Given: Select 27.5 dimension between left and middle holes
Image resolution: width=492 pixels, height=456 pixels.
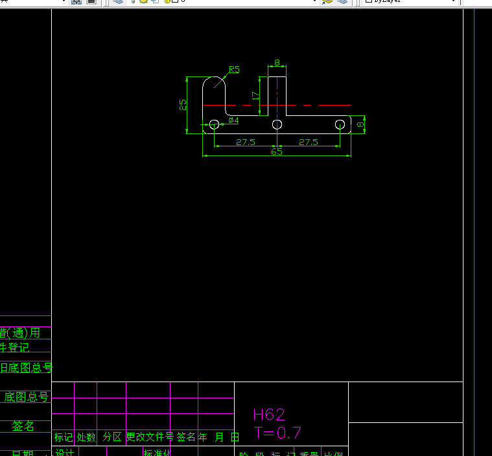Looking at the screenshot, I should [246, 142].
